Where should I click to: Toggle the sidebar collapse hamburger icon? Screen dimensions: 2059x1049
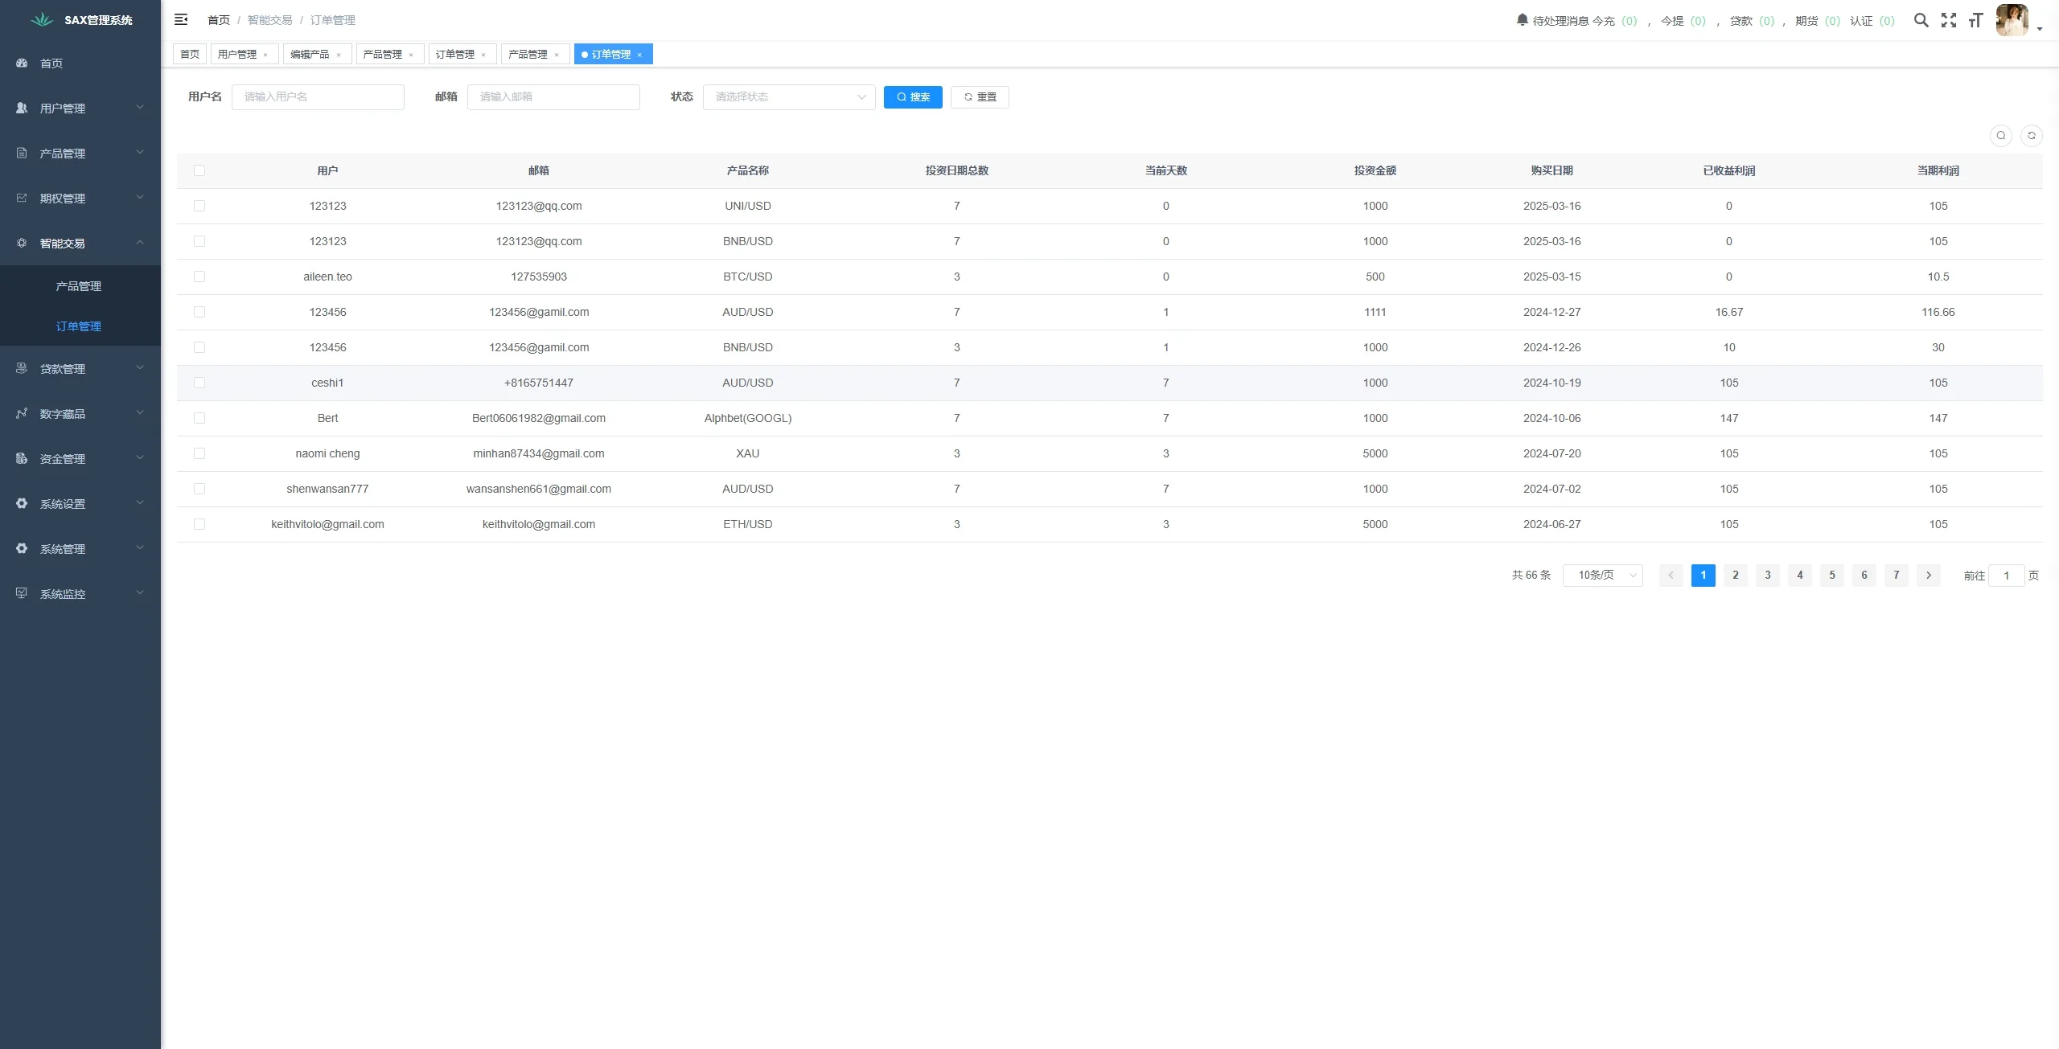[181, 20]
